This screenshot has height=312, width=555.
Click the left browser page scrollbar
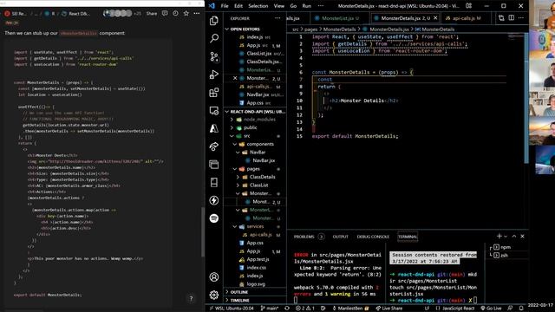pos(203,231)
